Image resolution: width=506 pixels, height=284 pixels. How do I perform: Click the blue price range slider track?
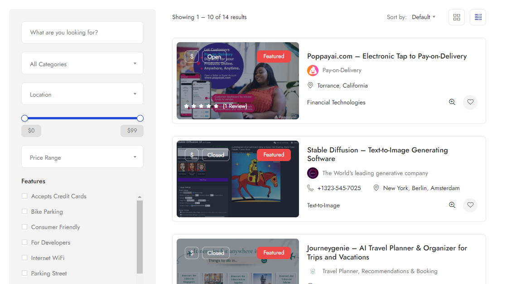pyautogui.click(x=82, y=118)
